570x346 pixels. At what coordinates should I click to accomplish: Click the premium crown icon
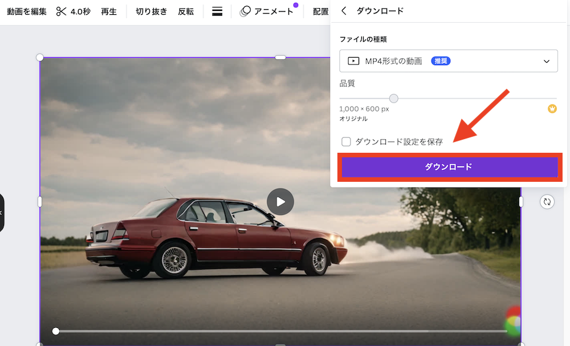click(x=552, y=109)
